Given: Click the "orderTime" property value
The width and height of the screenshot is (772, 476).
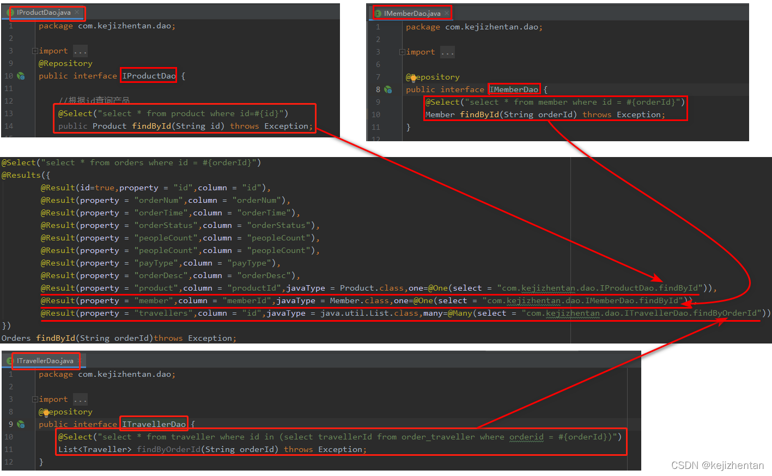Looking at the screenshot, I should (161, 213).
